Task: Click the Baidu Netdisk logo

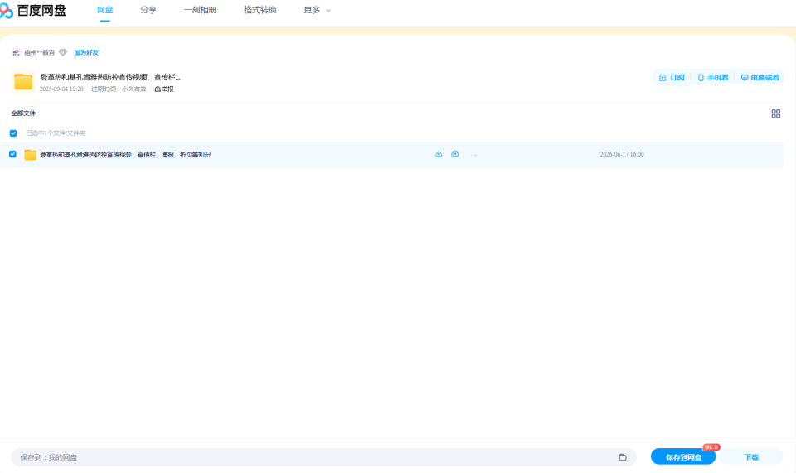Action: coord(33,10)
